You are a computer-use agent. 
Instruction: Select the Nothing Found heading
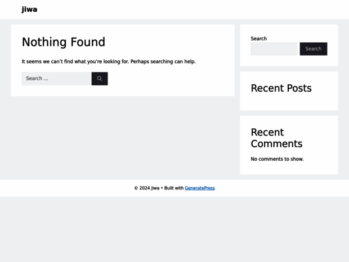click(64, 42)
